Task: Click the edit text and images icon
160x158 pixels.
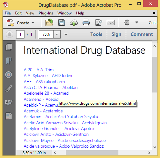Action: click(x=98, y=22)
